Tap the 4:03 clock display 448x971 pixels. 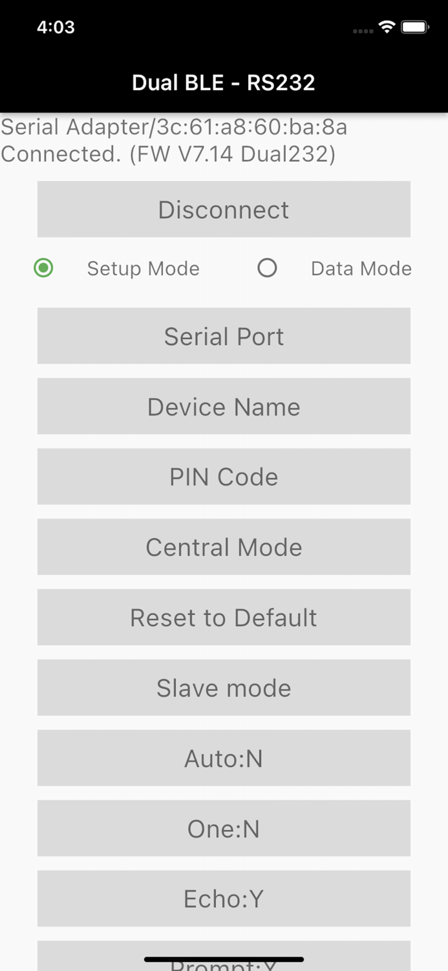point(56,27)
